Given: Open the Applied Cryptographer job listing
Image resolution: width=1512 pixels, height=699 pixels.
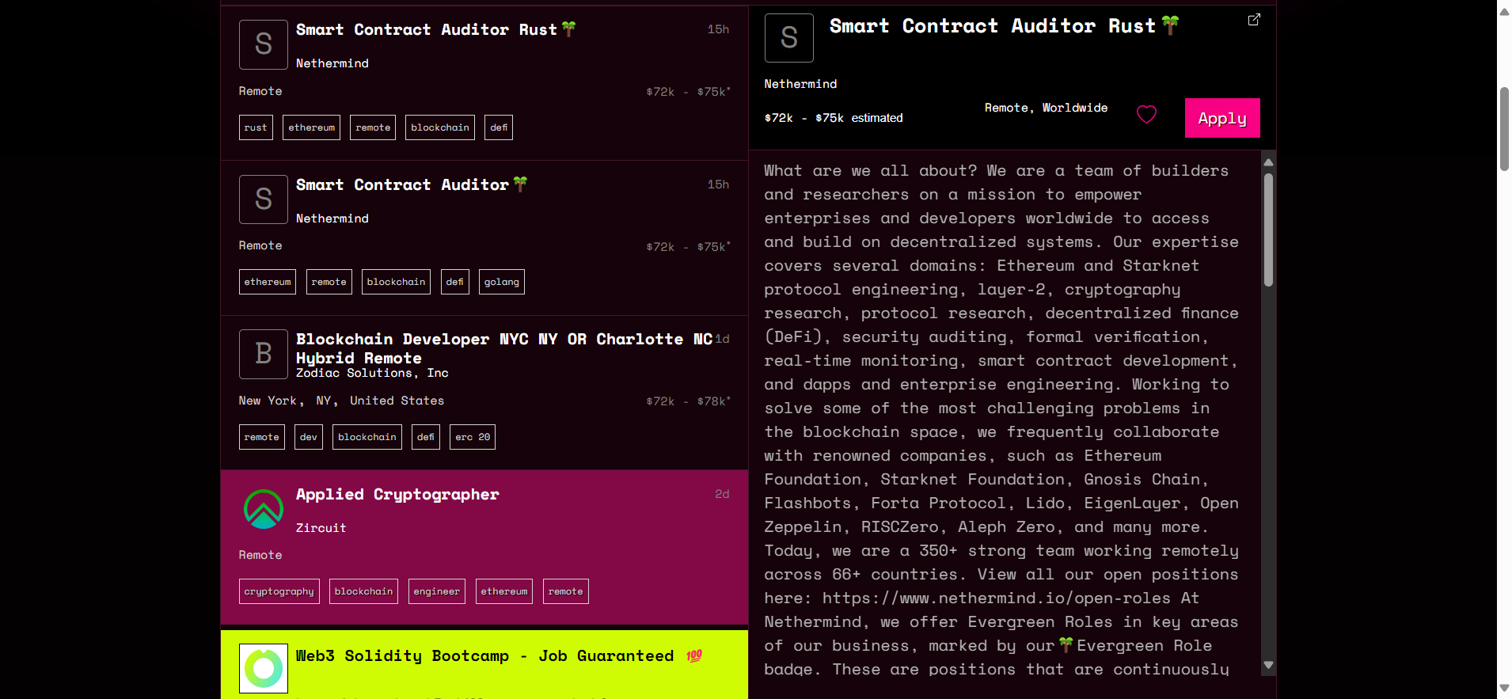Looking at the screenshot, I should tap(397, 495).
